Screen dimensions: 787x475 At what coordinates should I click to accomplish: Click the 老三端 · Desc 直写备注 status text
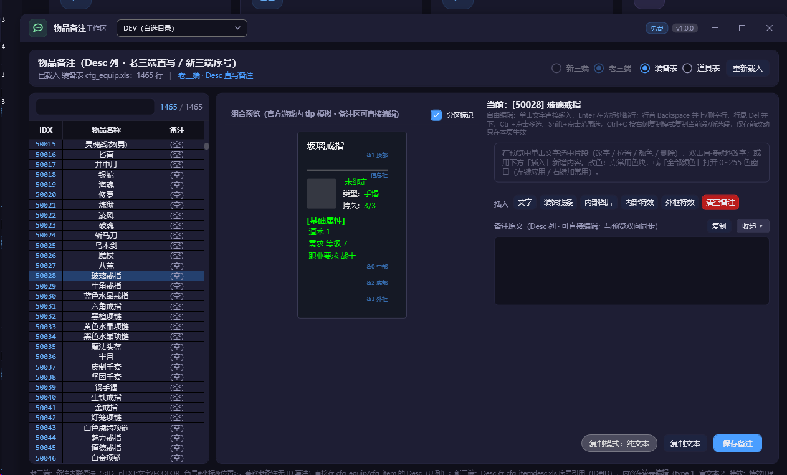click(216, 75)
